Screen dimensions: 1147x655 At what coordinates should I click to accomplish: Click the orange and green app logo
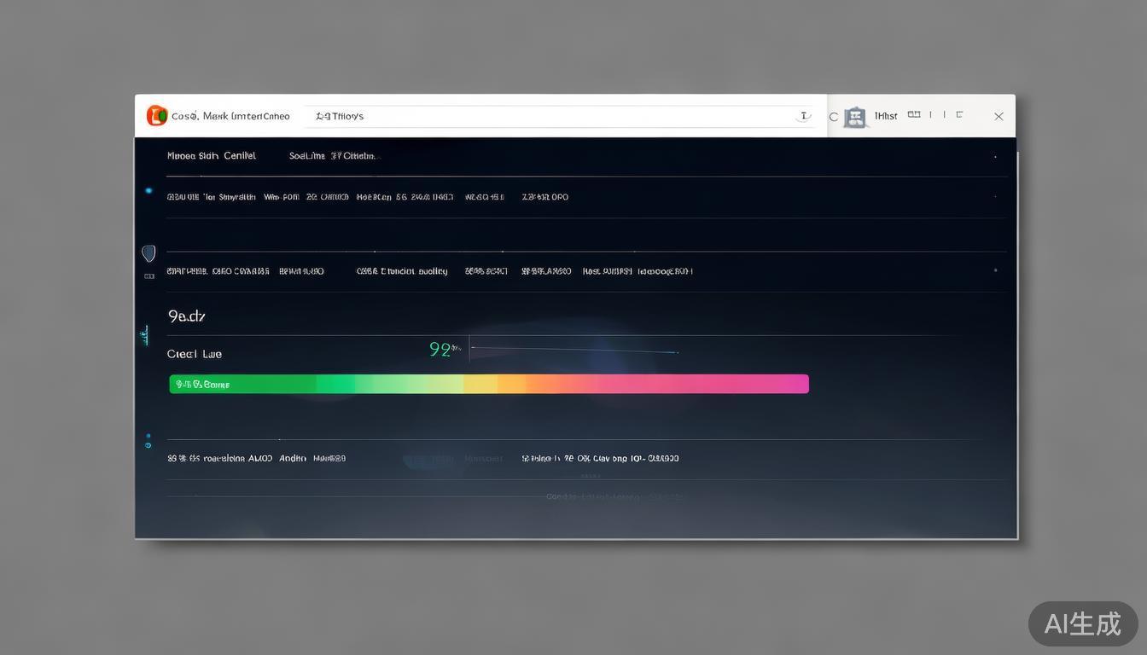click(157, 116)
